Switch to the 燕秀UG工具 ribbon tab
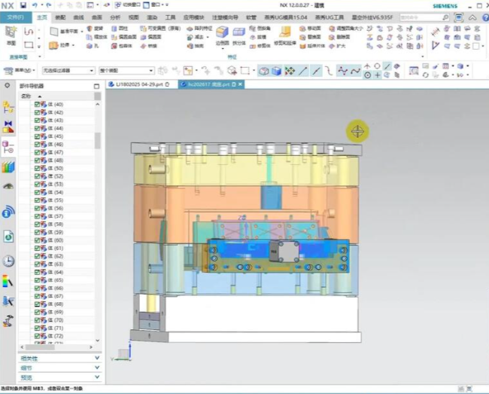 (329, 17)
